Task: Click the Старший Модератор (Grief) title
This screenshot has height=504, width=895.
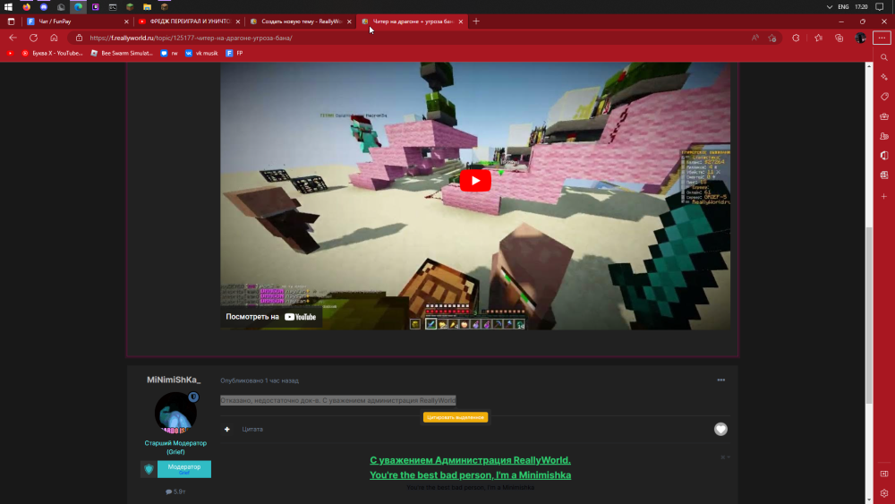Action: click(x=175, y=448)
